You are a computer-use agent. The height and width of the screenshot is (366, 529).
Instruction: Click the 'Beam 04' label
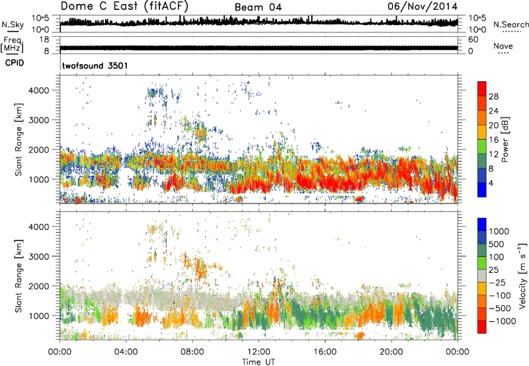tap(258, 7)
